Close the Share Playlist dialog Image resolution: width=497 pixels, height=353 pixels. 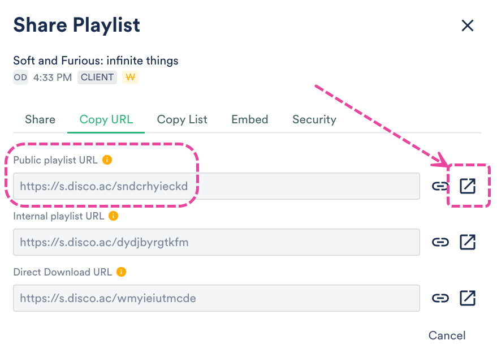[x=467, y=25]
